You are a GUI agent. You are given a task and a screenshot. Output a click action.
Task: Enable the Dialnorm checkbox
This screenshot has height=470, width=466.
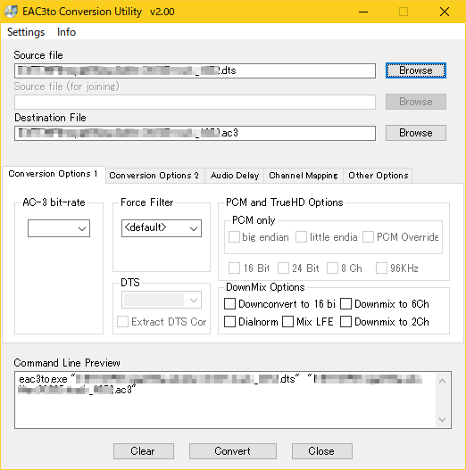tap(229, 322)
